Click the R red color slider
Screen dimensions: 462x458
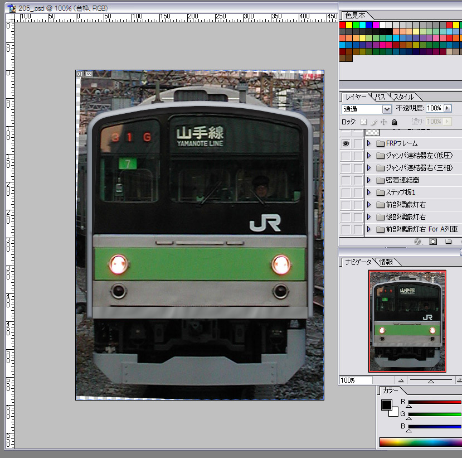tap(435, 402)
